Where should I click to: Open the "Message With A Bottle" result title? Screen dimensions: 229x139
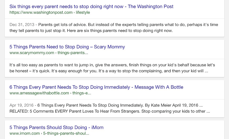[96, 87]
